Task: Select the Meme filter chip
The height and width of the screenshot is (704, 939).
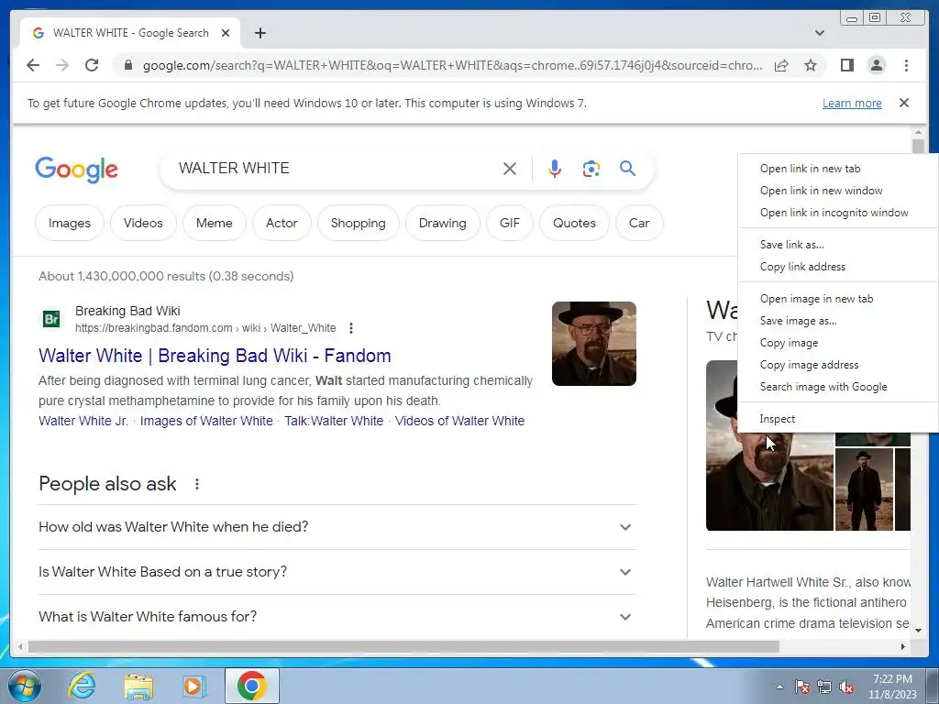Action: (215, 224)
